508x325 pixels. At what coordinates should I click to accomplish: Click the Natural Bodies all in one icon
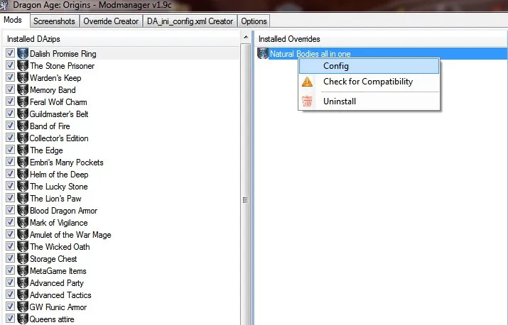(263, 53)
